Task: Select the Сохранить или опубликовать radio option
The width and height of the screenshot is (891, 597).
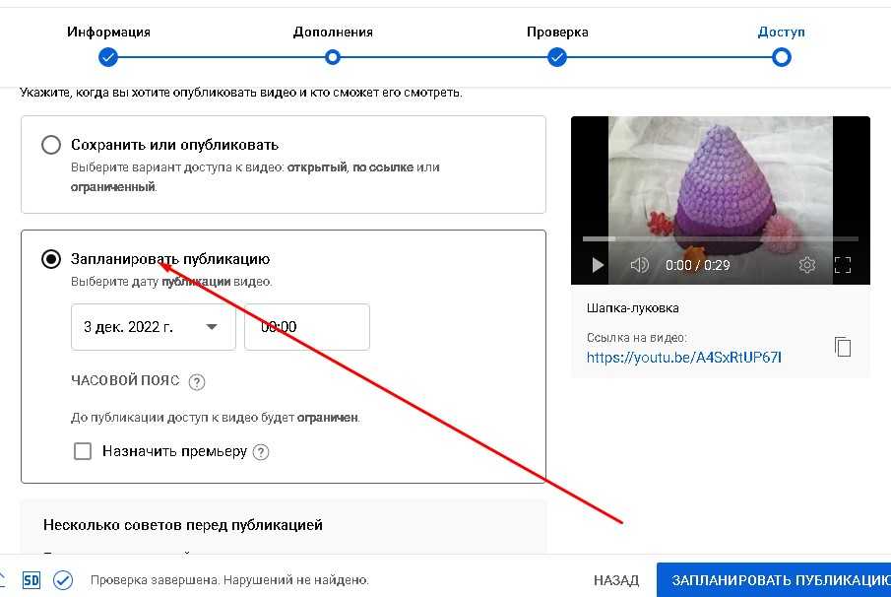Action: tap(51, 146)
